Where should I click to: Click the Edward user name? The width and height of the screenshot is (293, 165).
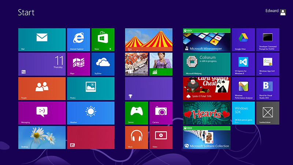[272, 11]
